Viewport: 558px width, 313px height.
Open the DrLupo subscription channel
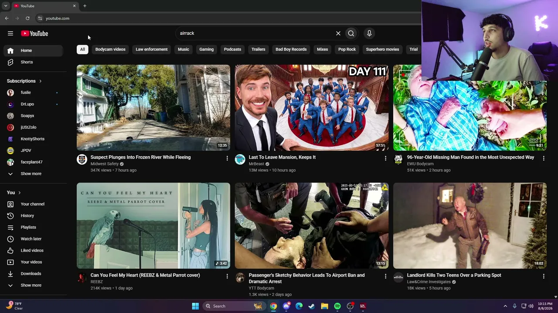click(x=34, y=104)
